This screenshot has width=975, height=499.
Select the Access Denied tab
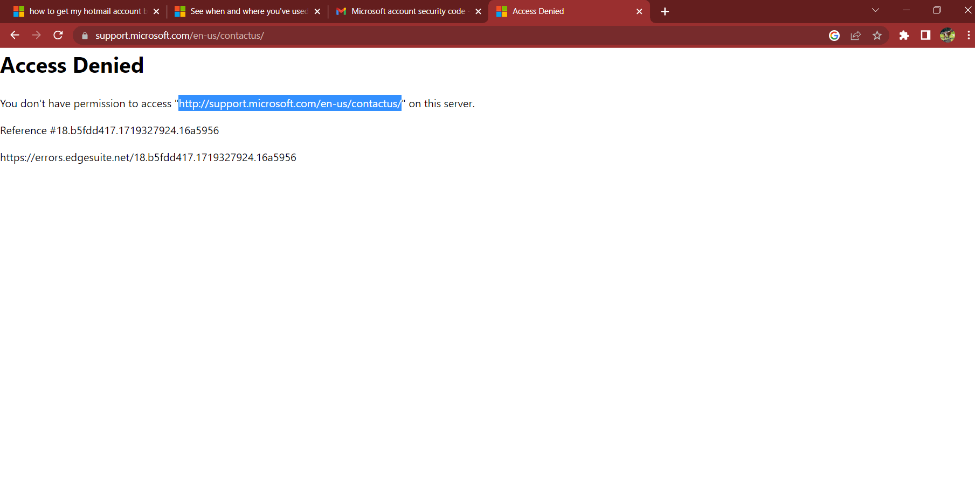tap(569, 11)
